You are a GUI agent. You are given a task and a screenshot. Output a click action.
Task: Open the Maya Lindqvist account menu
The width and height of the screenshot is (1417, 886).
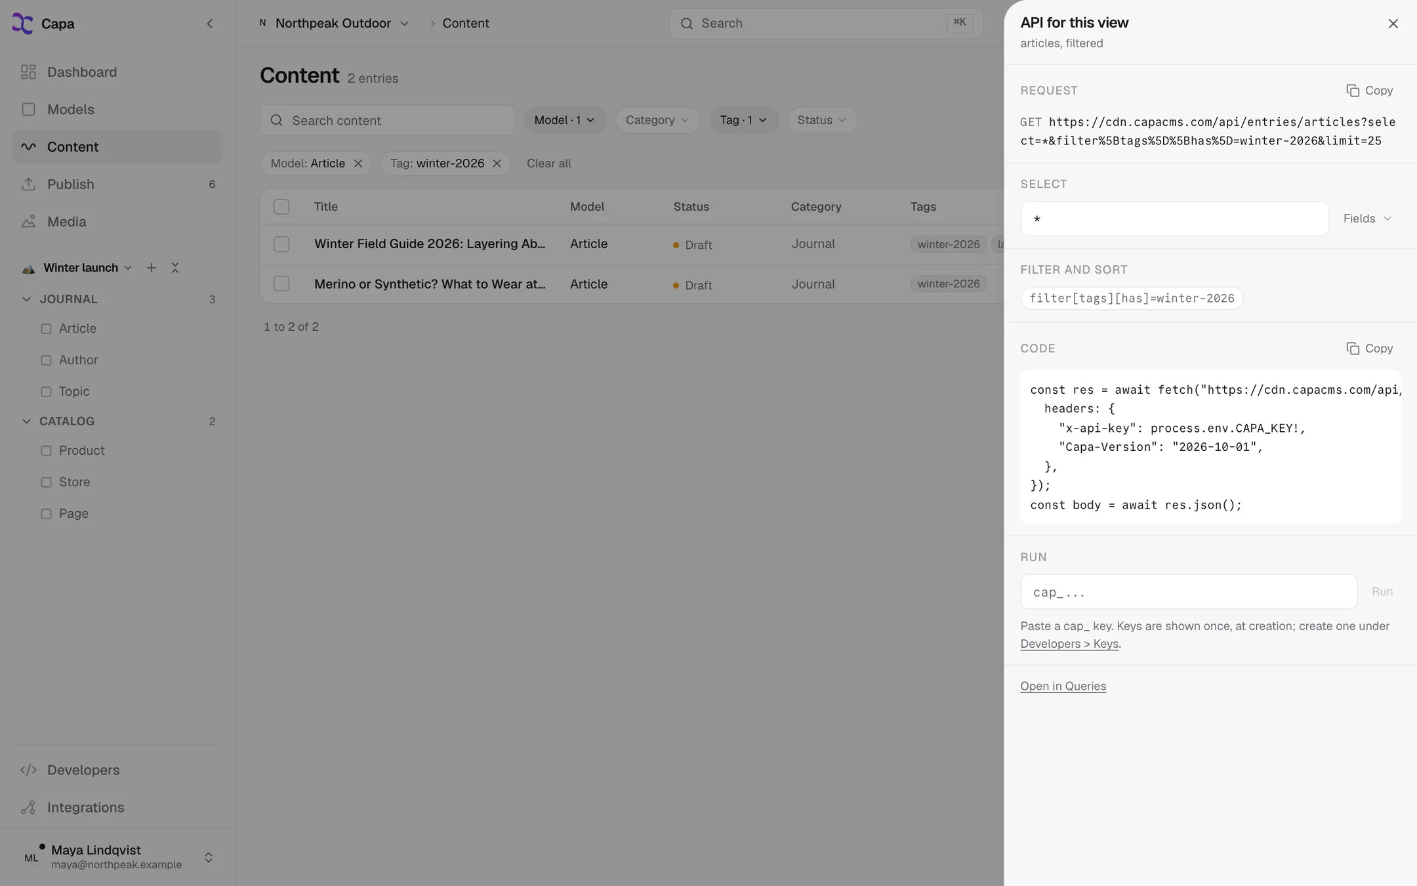[x=117, y=857]
